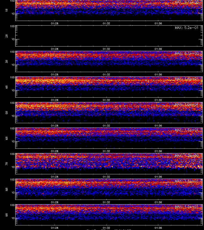Click inside the blank 2R spectrogram plot
The width and height of the screenshot is (204, 230).
[109, 36]
